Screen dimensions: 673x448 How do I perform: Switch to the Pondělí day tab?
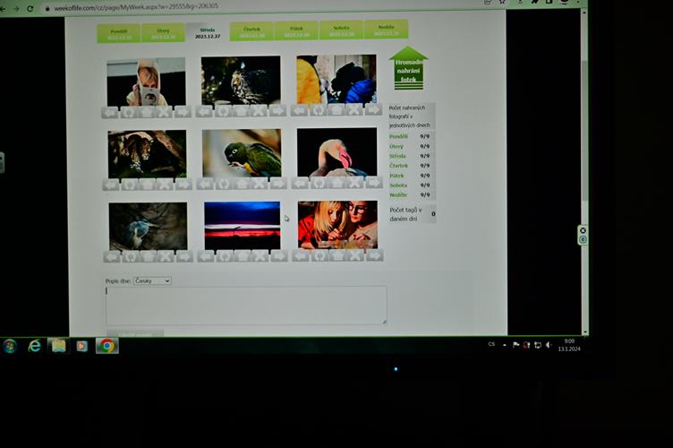[x=119, y=32]
